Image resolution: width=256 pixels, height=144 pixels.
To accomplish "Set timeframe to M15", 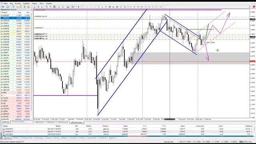I will pos(138,7).
